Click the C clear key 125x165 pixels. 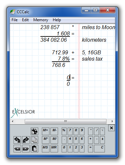(99, 148)
